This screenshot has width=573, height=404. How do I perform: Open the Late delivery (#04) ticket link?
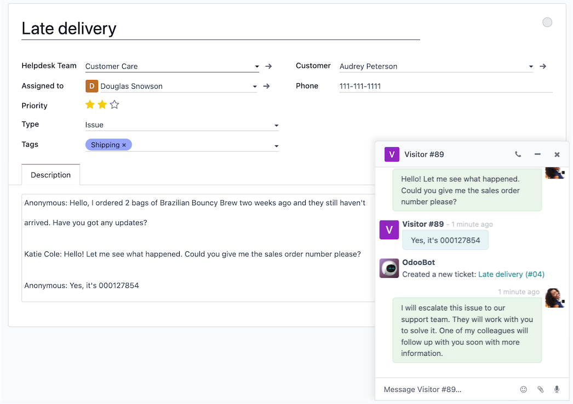coord(511,274)
